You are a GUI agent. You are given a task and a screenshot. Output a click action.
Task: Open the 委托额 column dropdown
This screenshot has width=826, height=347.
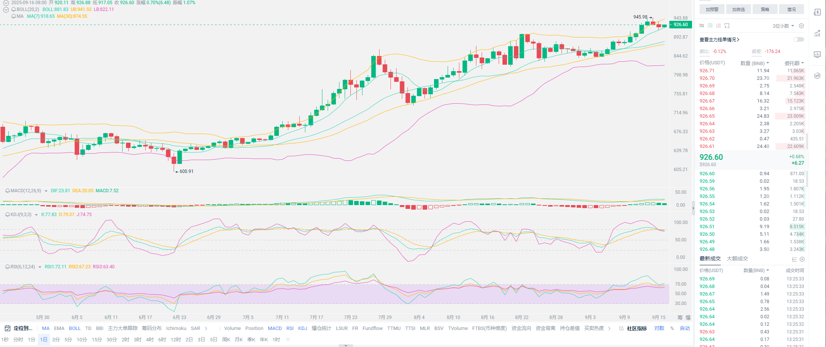[794, 63]
